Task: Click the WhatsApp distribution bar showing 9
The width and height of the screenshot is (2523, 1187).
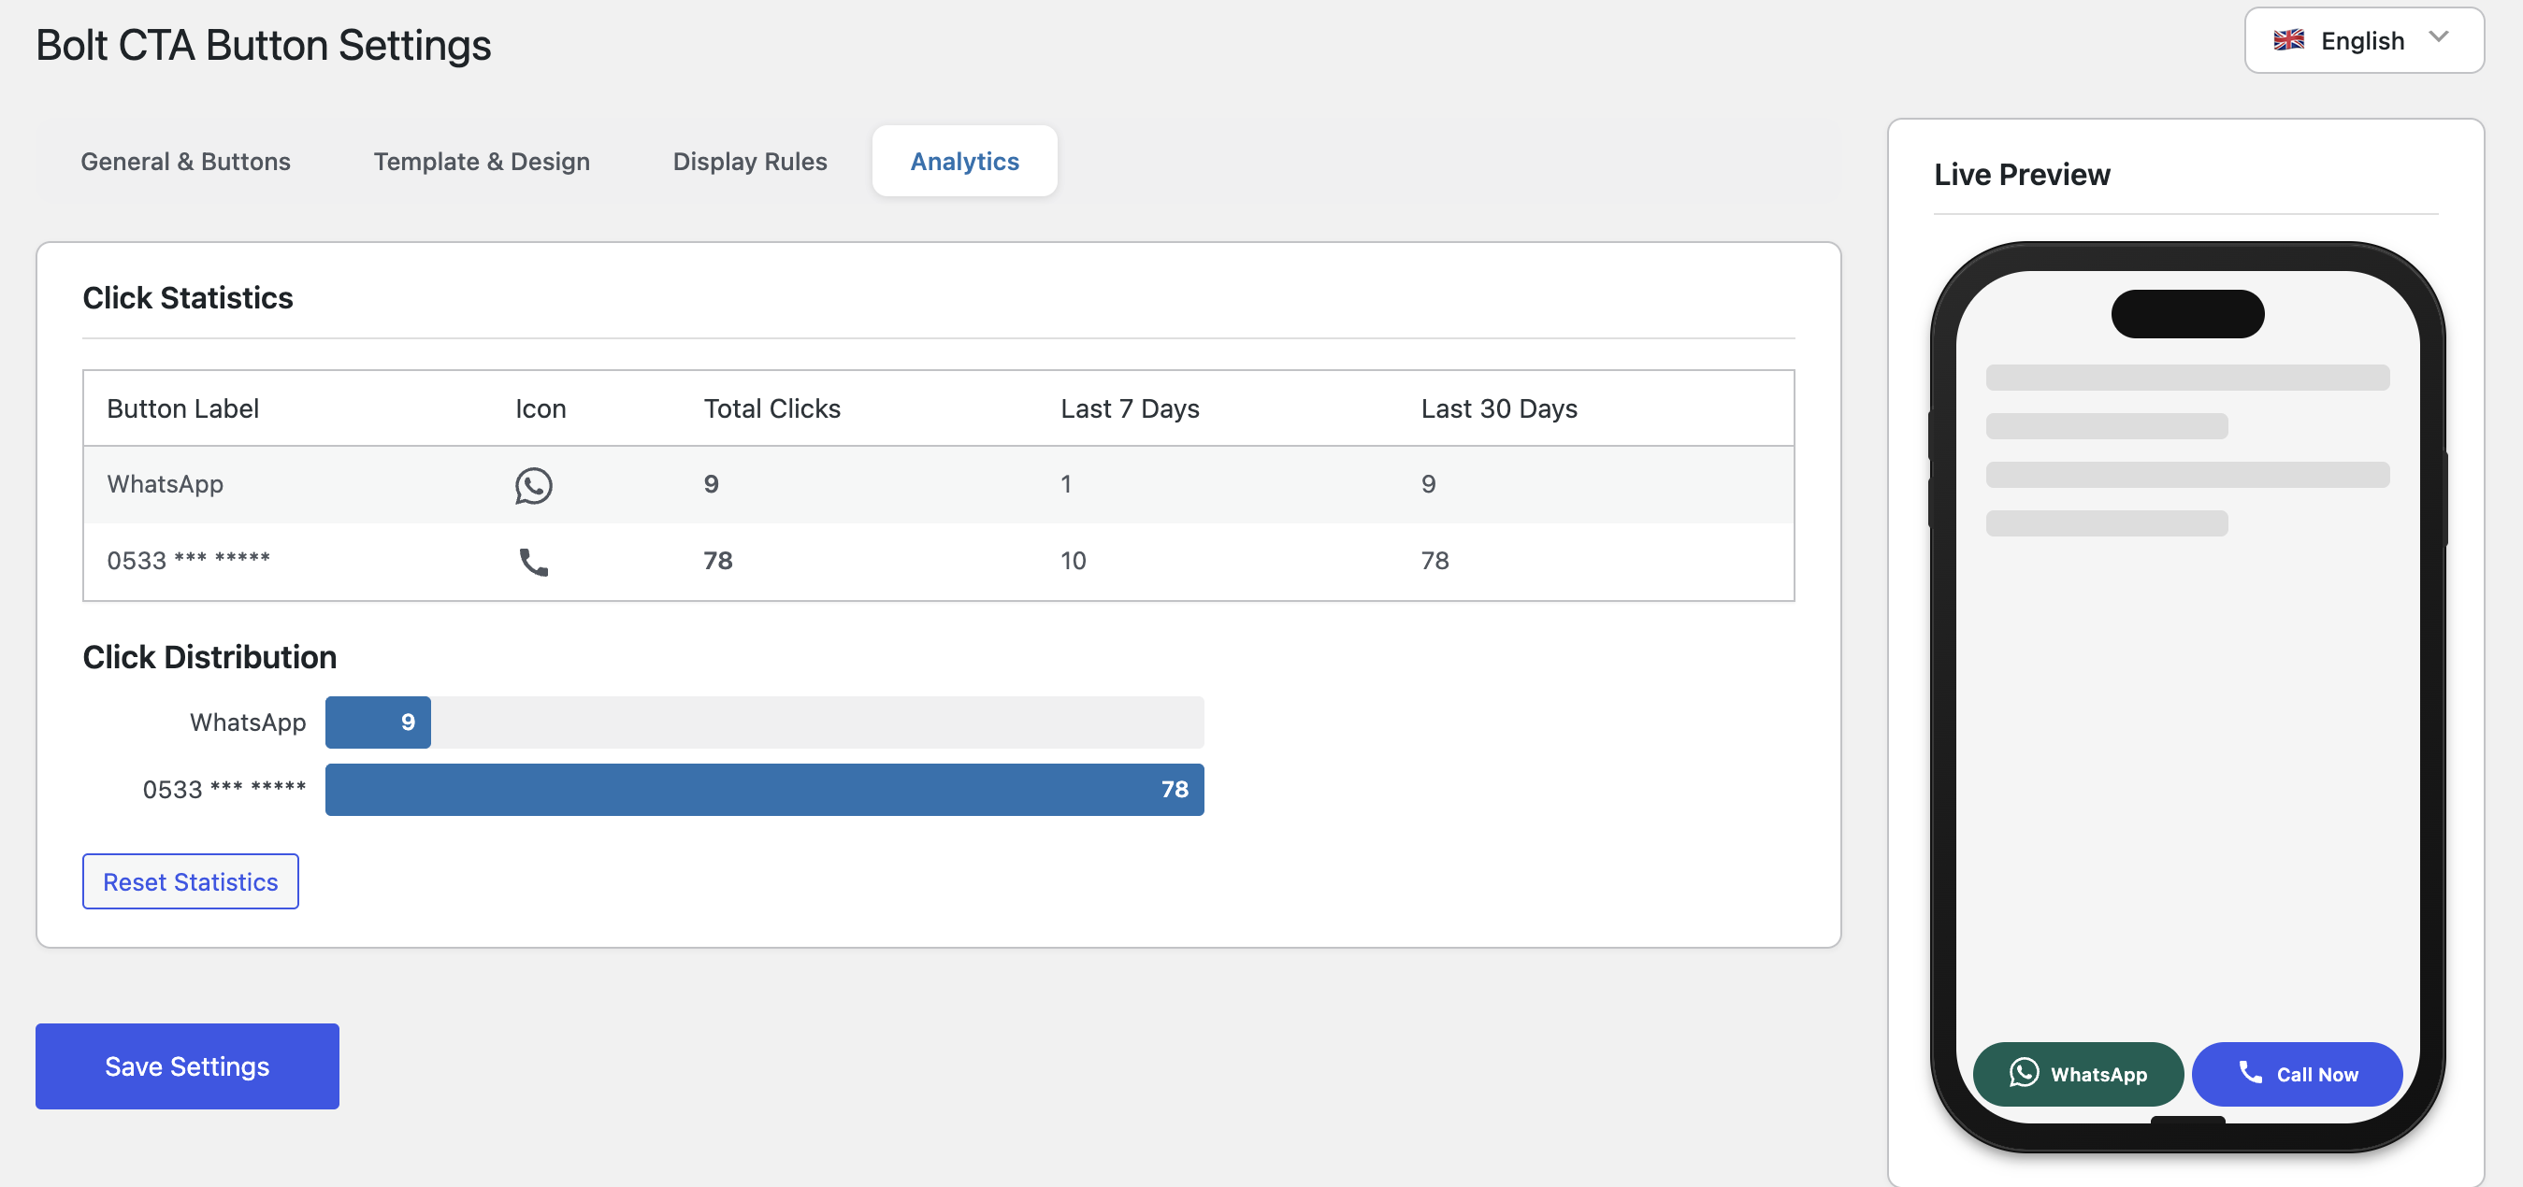Action: (x=378, y=722)
